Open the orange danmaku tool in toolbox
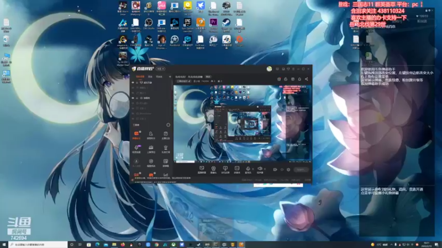This screenshot has width=442, height=248. point(136,134)
